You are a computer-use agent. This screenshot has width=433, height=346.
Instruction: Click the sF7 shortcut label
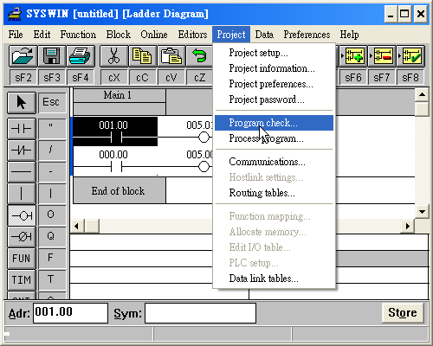click(382, 78)
